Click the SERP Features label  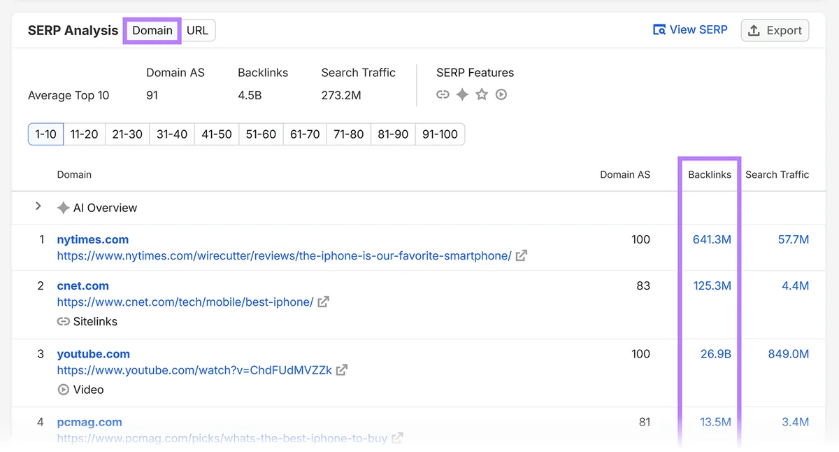[475, 73]
